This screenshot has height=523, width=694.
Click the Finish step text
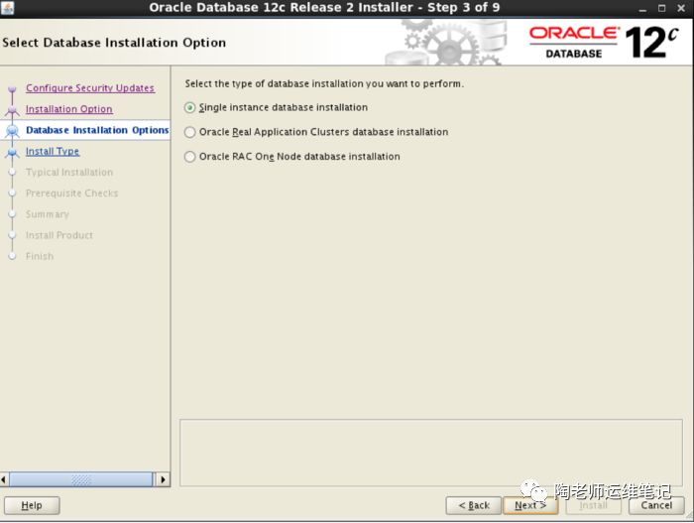tap(40, 256)
